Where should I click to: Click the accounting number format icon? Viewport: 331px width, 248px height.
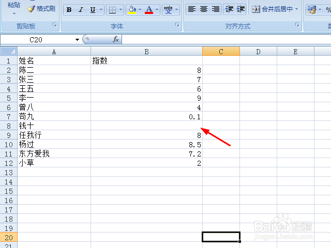(312, 9)
